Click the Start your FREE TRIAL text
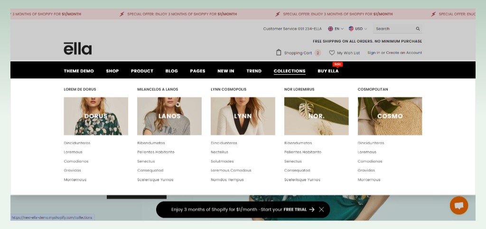 pyautogui.click(x=284, y=210)
